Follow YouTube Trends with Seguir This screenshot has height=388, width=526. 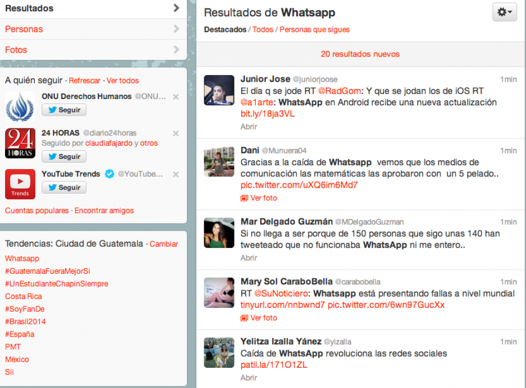tap(64, 188)
